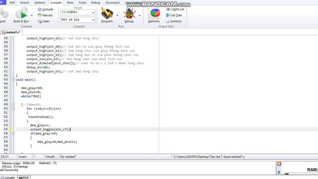Screen dimensions: 318x179
Task: Click the Compile button in the ribbon
Action: (x=45, y=9)
